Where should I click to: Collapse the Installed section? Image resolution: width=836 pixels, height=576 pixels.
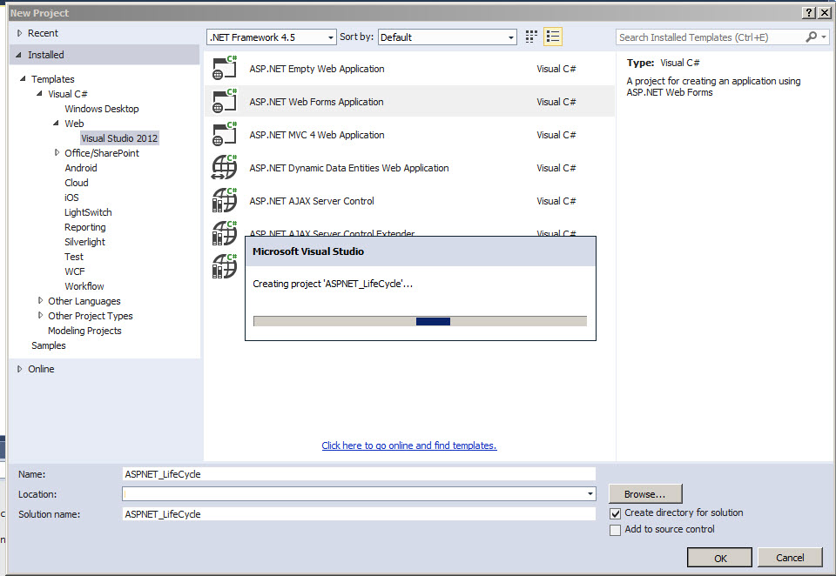(x=19, y=55)
